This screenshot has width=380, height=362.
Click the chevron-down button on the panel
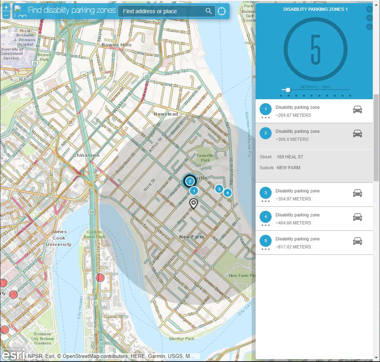[369, 27]
